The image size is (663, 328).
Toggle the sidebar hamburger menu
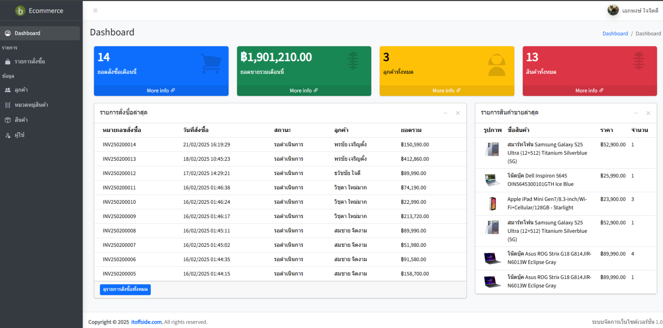[x=95, y=11]
